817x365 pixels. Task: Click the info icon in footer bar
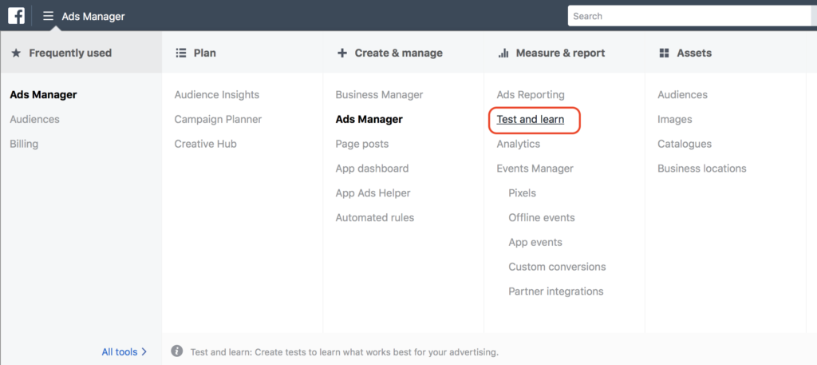coord(176,351)
